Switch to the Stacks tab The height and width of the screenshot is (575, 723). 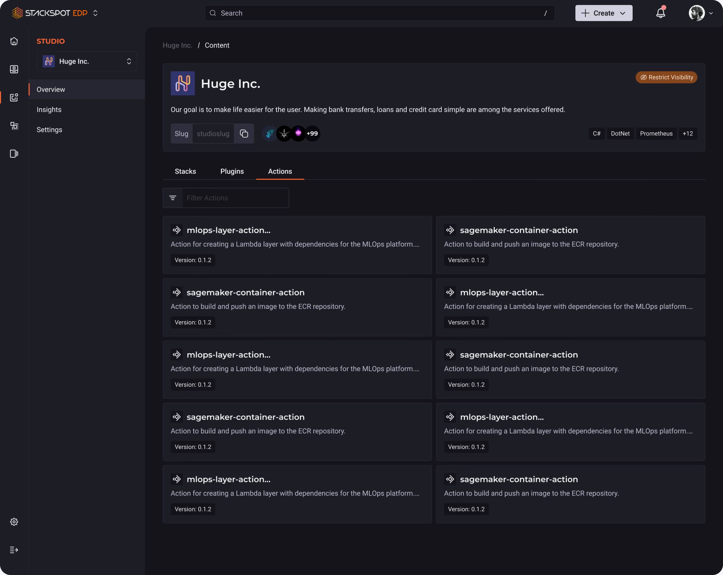pos(185,171)
